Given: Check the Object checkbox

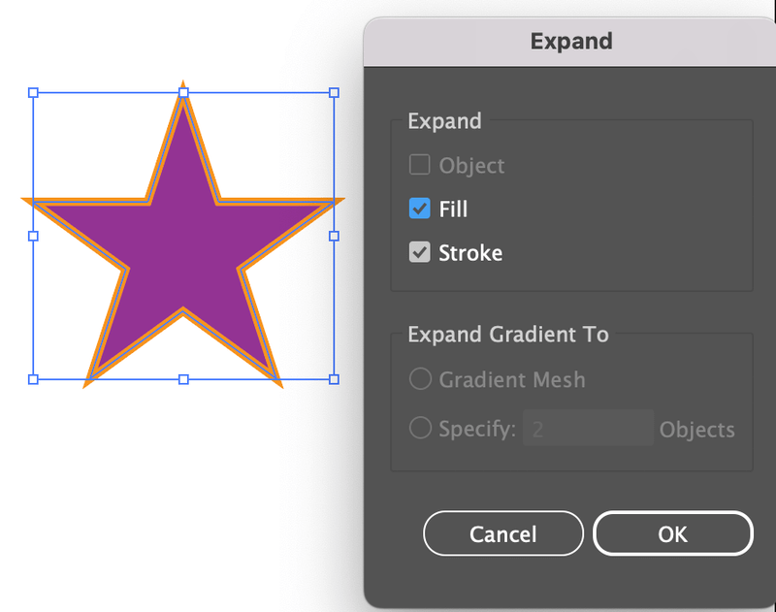Looking at the screenshot, I should click(x=419, y=165).
